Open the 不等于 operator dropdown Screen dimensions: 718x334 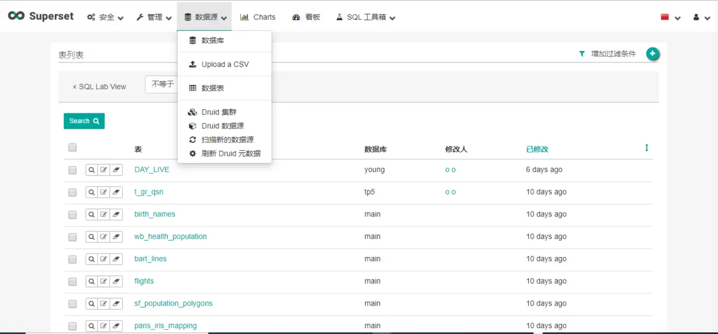click(162, 84)
